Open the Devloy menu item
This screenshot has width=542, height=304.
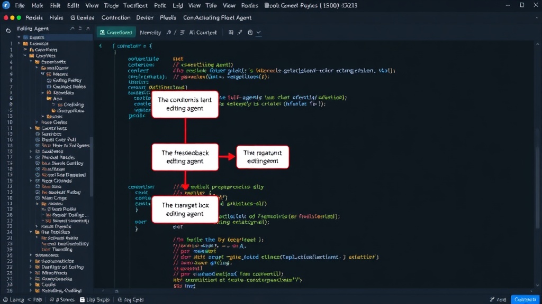click(145, 17)
